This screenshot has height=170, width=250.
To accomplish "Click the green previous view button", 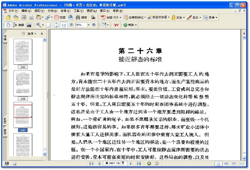I will click(149, 163).
